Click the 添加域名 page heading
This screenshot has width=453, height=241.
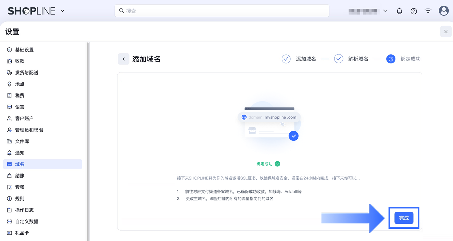click(x=146, y=59)
